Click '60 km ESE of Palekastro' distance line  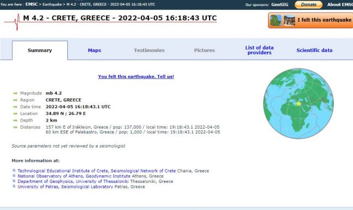pos(133,132)
